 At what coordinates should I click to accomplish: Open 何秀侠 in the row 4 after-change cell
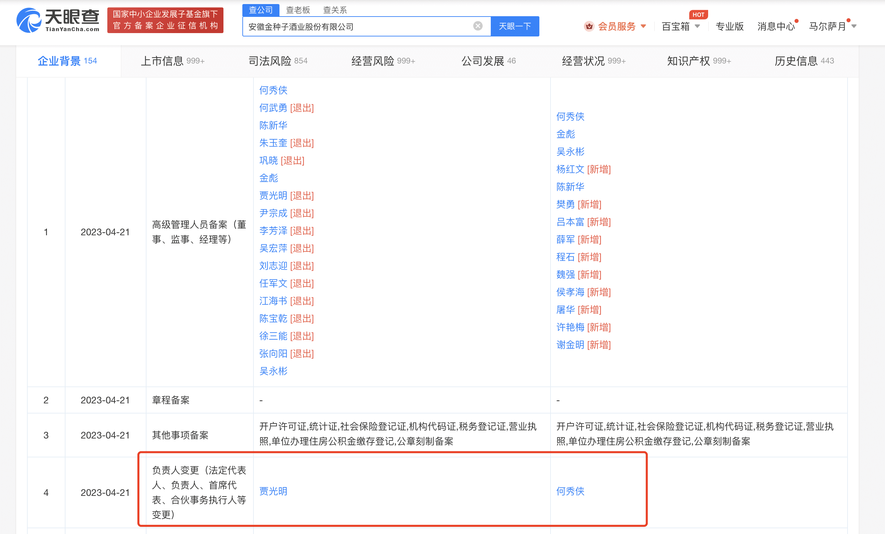pyautogui.click(x=570, y=491)
